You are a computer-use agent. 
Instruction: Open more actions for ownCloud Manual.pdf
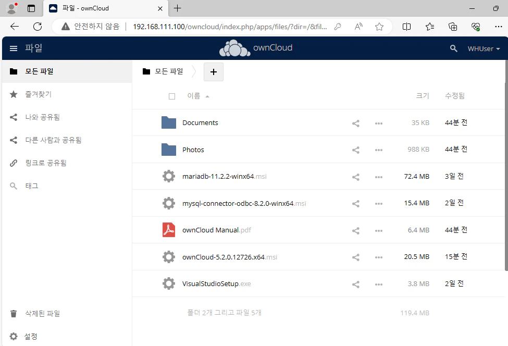tap(379, 231)
